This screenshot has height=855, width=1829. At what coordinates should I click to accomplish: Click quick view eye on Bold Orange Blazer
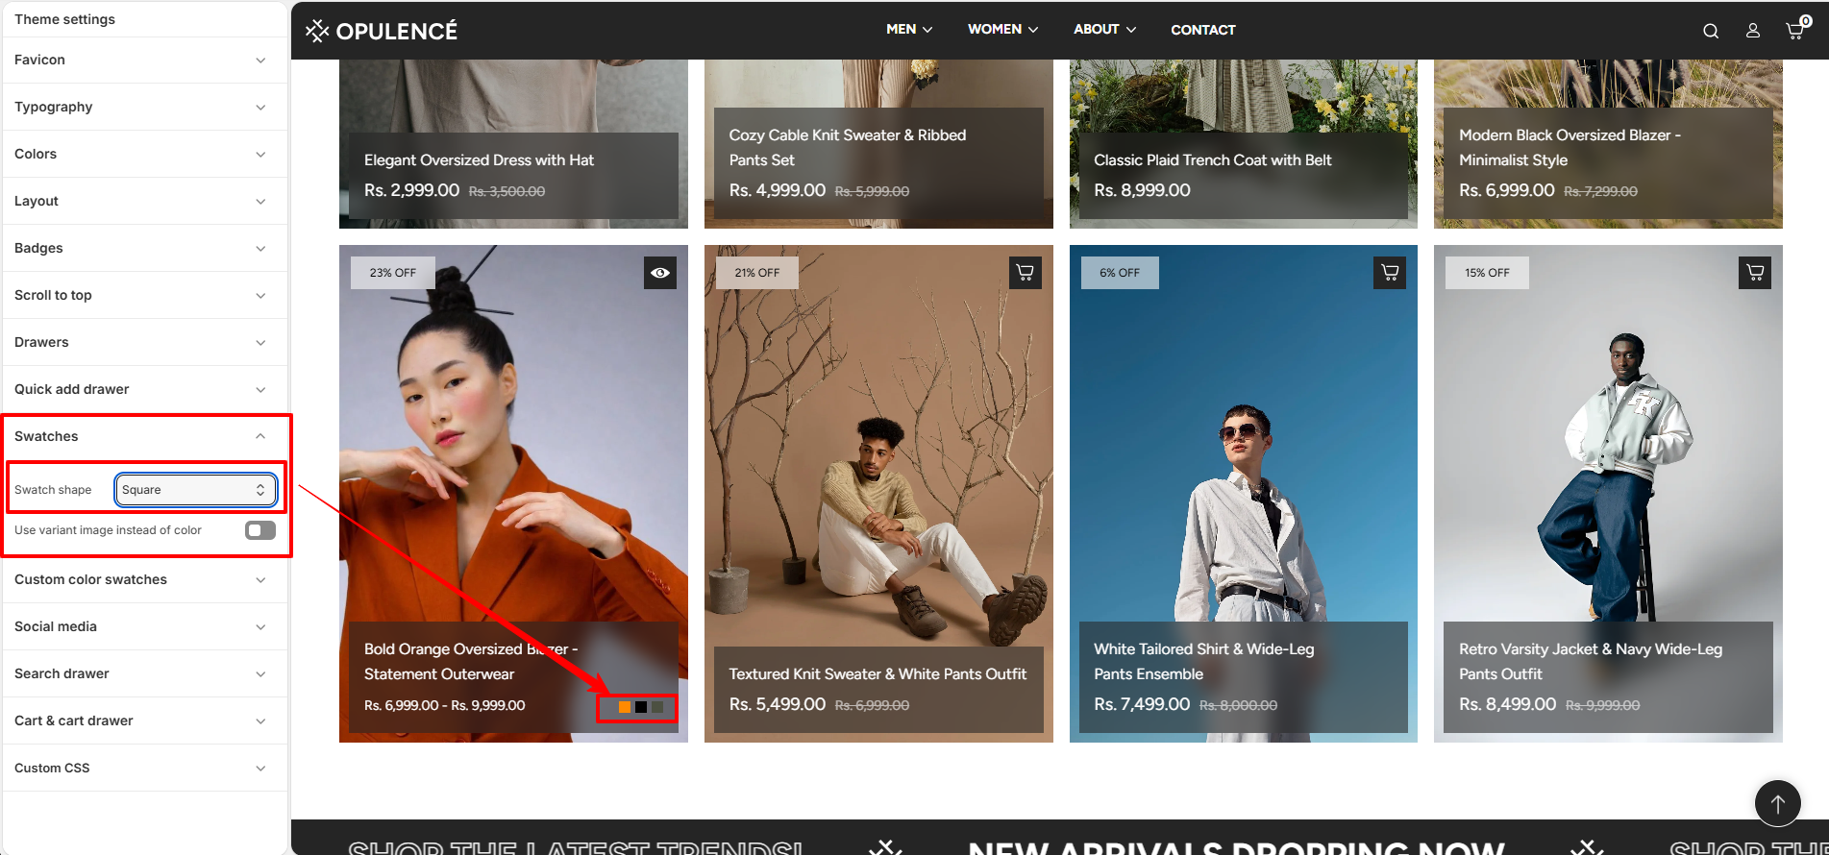[660, 273]
